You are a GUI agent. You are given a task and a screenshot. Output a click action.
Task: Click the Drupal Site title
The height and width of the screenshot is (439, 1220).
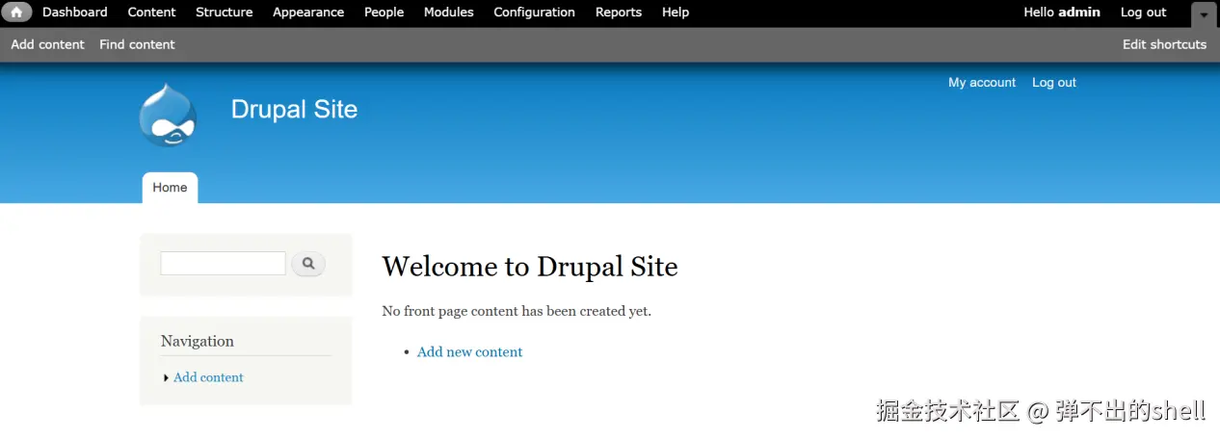[294, 110]
